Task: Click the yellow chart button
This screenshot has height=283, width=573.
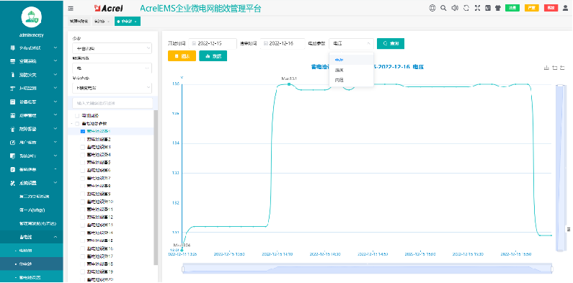Action: coord(182,56)
